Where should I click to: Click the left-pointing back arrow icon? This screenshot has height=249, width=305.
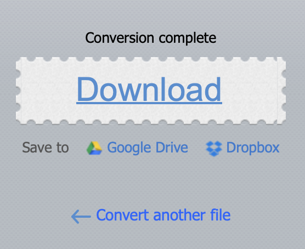point(81,216)
